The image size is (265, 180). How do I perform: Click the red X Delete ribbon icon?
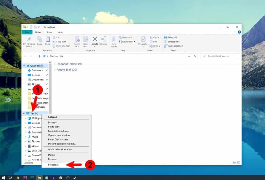[95, 39]
